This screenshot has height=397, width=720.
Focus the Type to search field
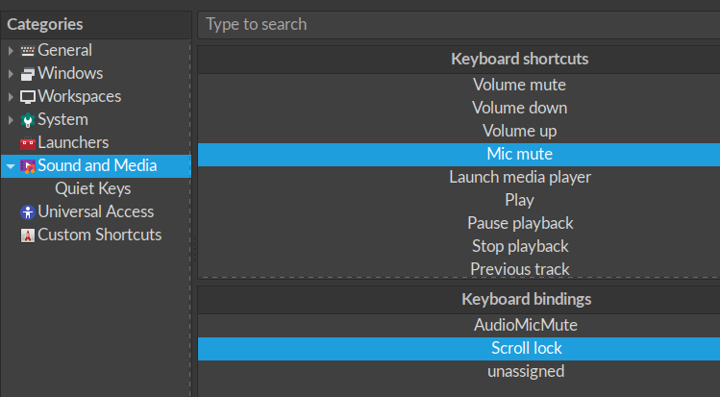point(459,24)
